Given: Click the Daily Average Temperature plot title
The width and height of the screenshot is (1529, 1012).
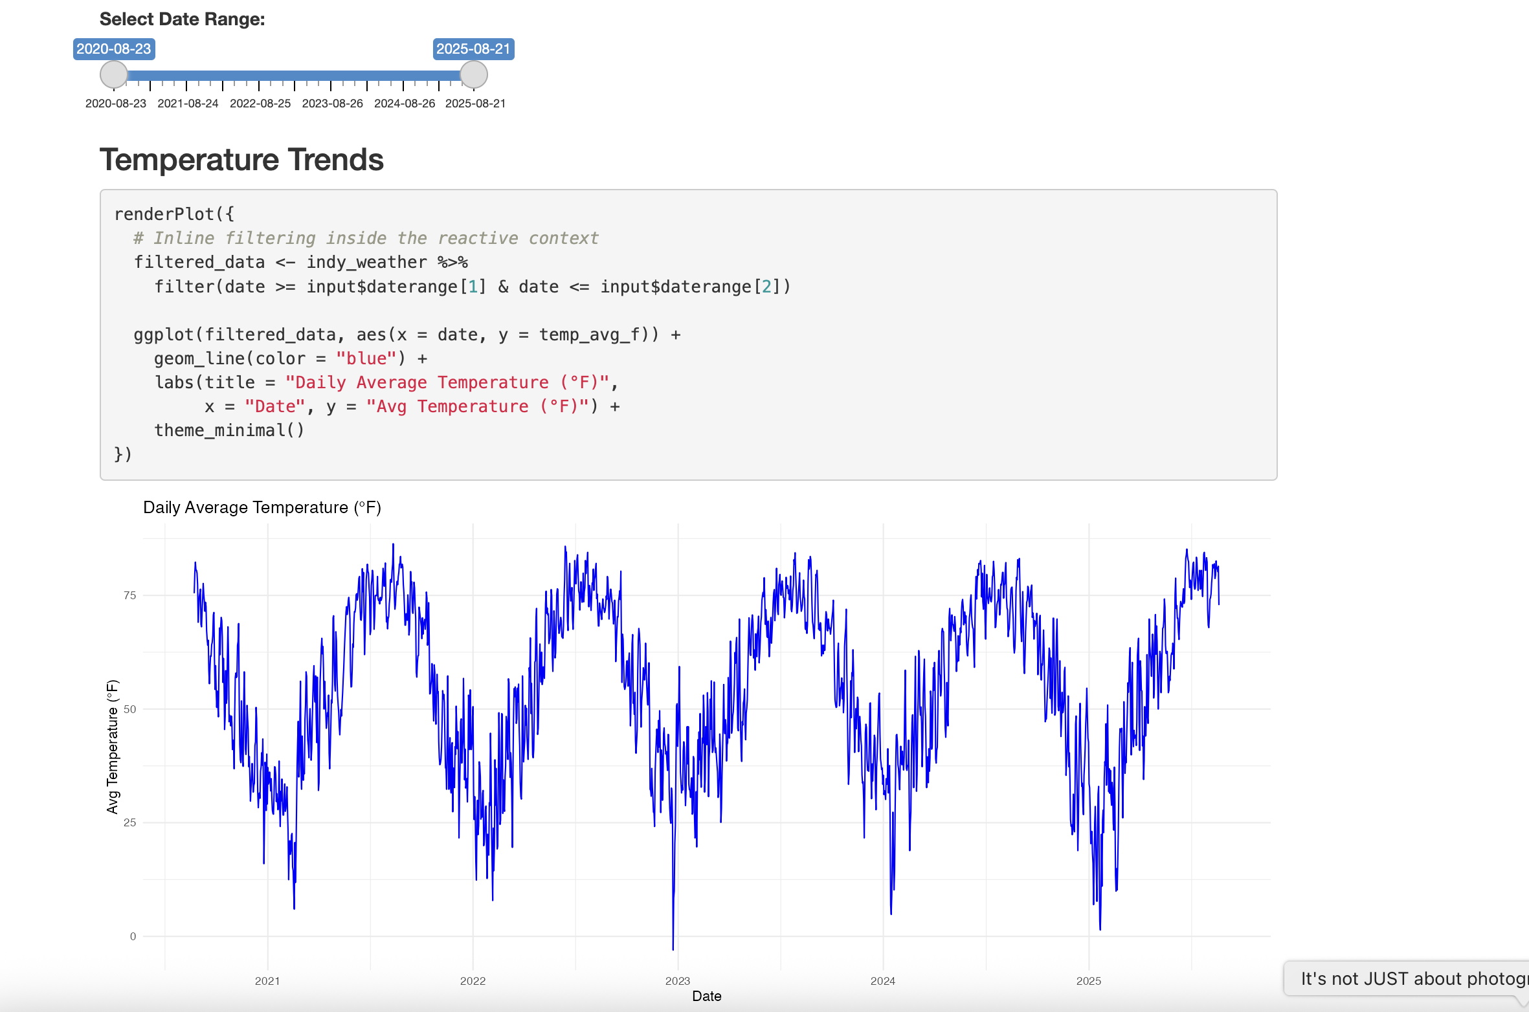Looking at the screenshot, I should (262, 507).
